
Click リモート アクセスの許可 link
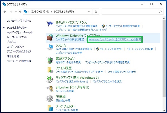pyautogui.click(x=111, y=49)
